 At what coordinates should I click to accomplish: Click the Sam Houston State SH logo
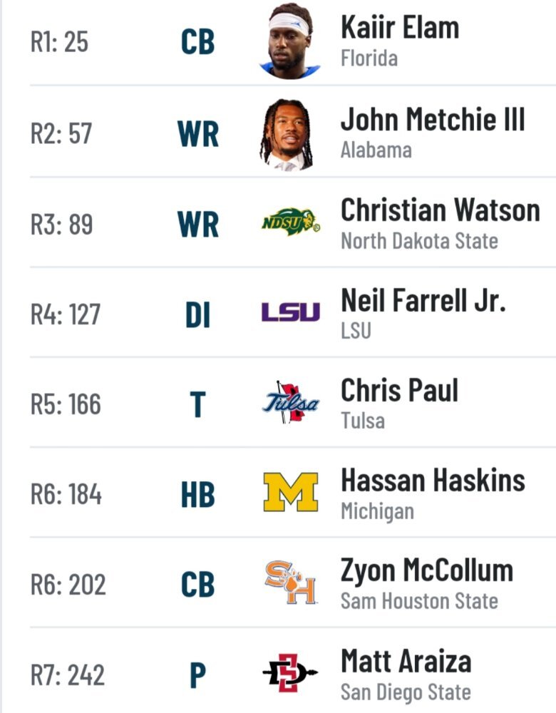pyautogui.click(x=291, y=582)
